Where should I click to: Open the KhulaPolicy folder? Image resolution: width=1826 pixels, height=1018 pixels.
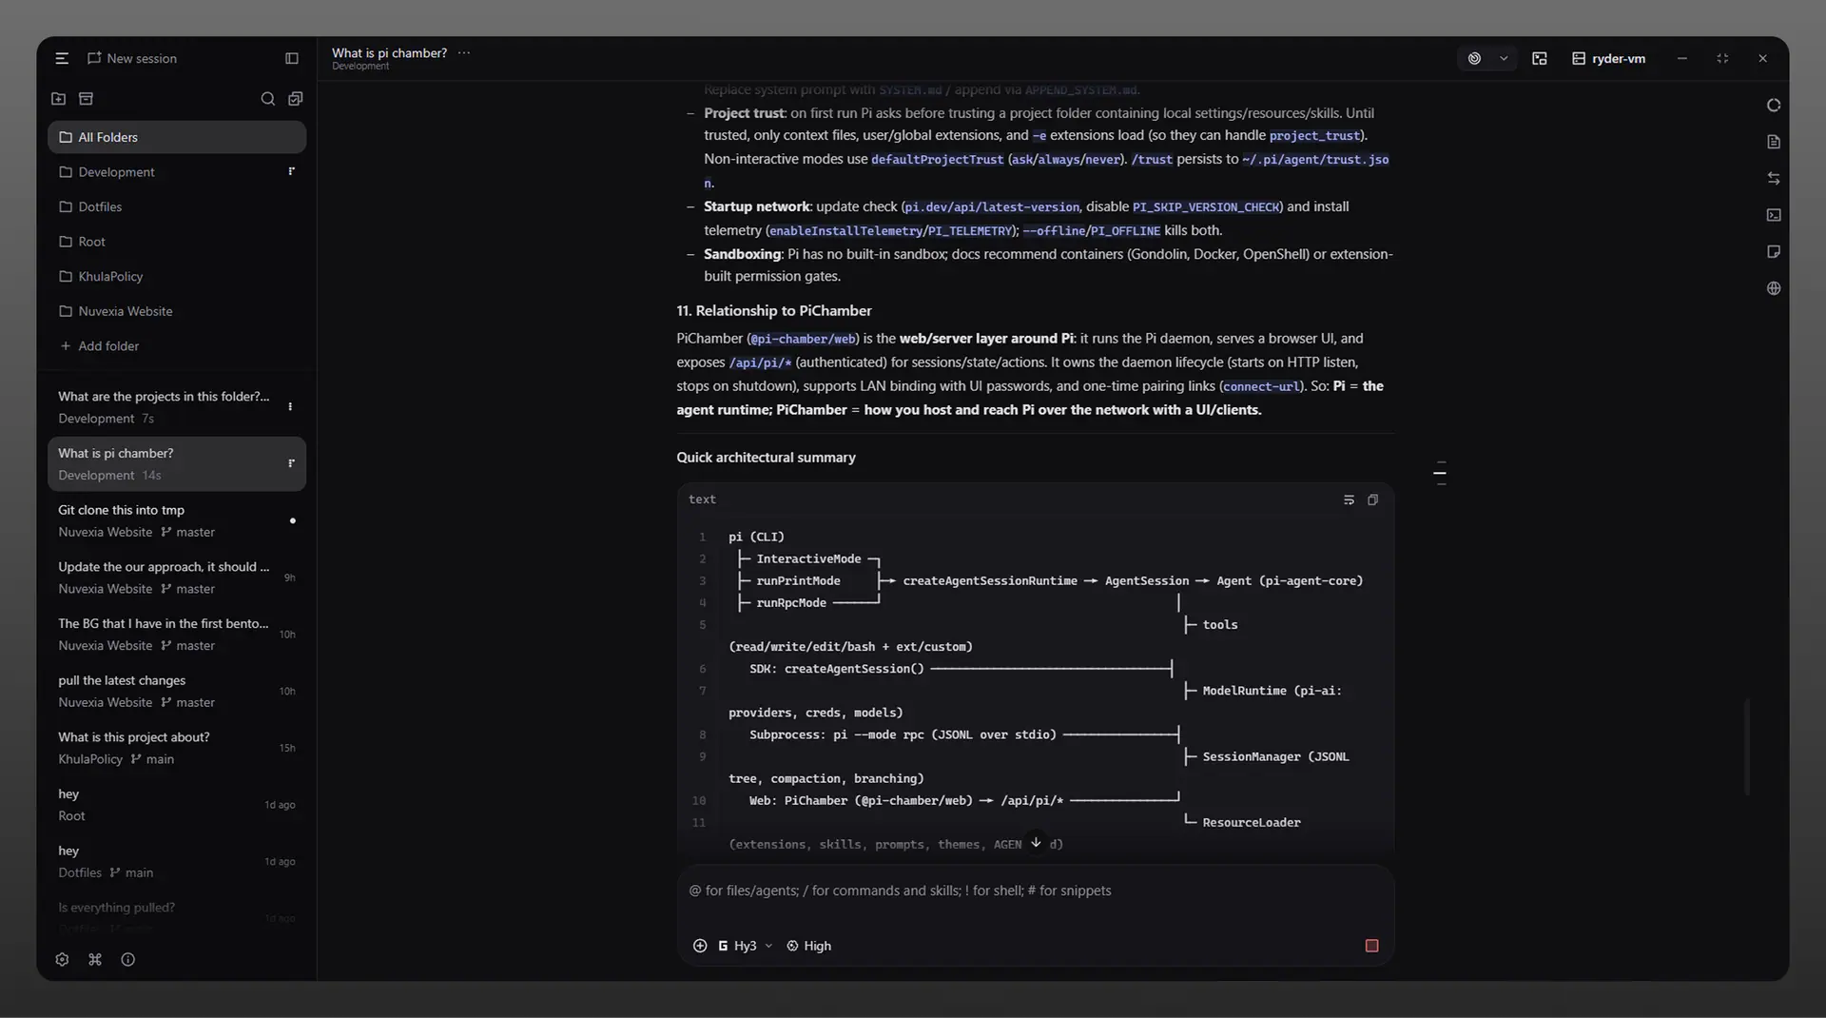pyautogui.click(x=177, y=277)
